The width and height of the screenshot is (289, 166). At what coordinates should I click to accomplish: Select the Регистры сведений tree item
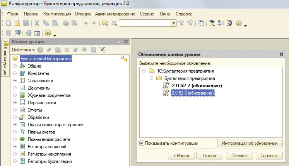(x=47, y=147)
